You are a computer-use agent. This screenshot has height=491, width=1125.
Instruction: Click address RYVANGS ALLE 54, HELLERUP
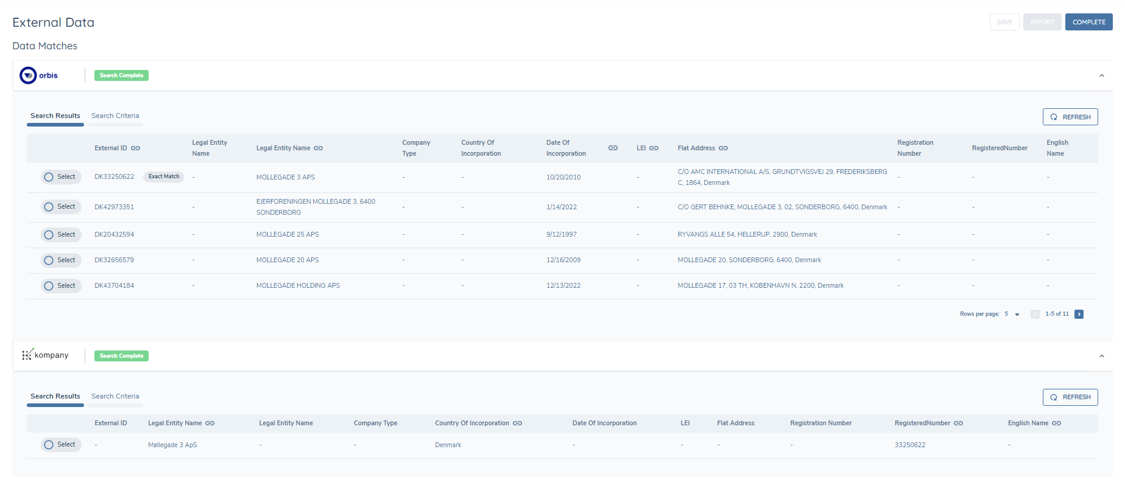point(747,235)
